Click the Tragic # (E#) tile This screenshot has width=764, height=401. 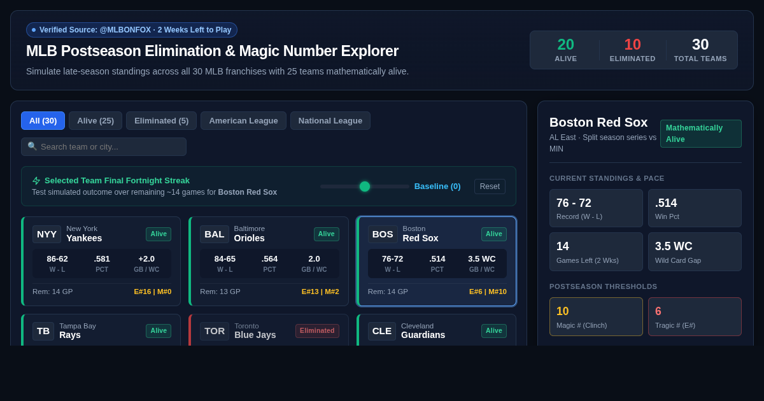tap(695, 316)
